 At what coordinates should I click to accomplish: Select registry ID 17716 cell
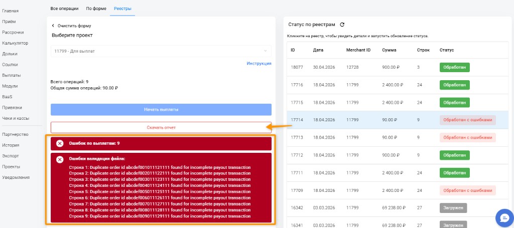[297, 85]
